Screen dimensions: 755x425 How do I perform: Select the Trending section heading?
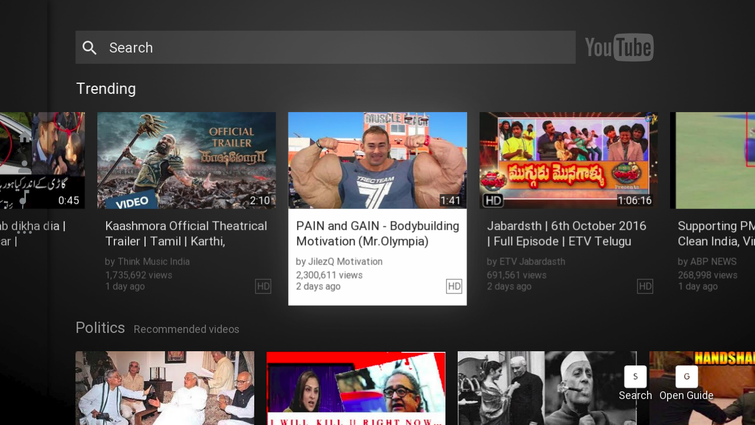(x=106, y=89)
